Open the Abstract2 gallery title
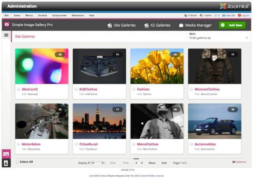The width and height of the screenshot is (253, 178). [30, 89]
